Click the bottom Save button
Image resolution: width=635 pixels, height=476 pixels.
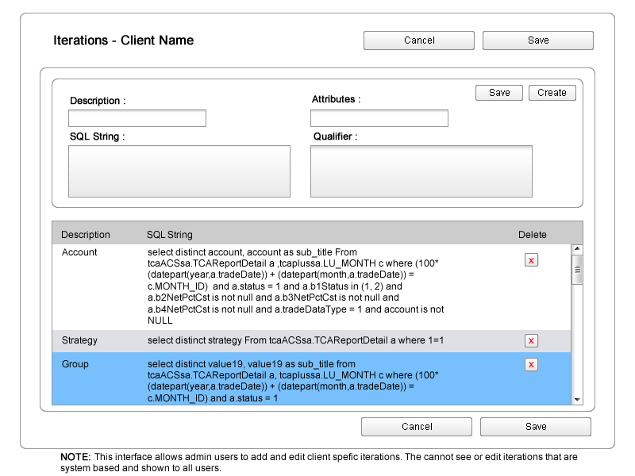point(535,427)
